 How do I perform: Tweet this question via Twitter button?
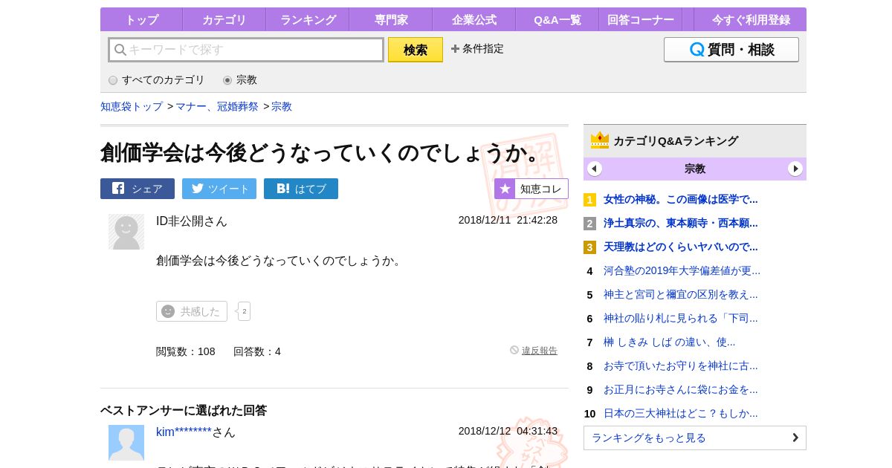pyautogui.click(x=219, y=189)
